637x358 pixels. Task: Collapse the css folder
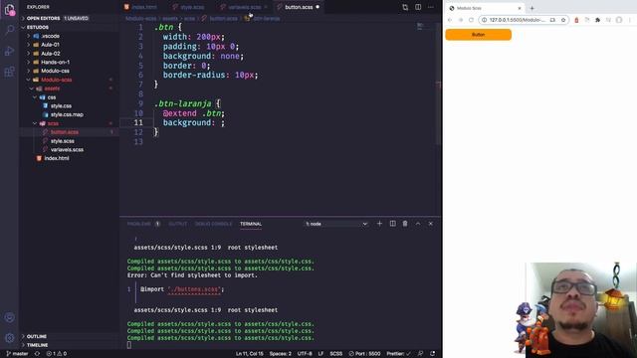[51, 97]
